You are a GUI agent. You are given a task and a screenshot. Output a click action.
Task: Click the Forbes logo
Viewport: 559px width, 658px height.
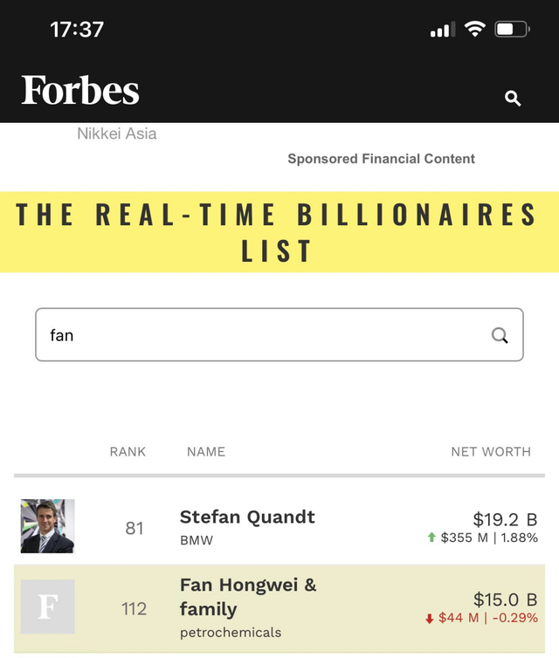point(80,91)
